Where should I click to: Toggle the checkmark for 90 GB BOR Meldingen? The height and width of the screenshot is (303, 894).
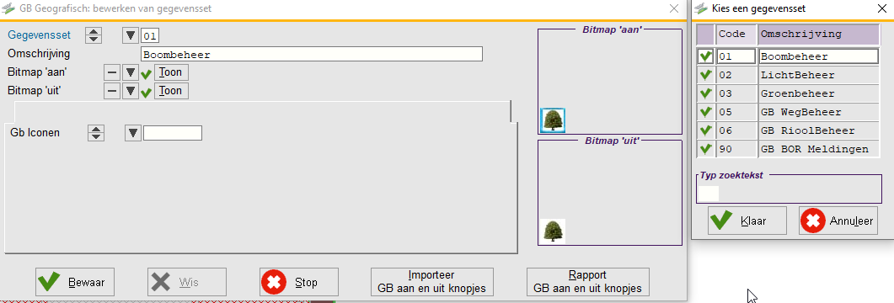tap(706, 149)
